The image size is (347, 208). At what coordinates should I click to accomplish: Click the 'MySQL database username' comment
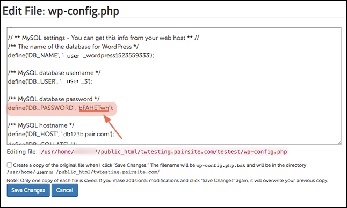click(x=54, y=73)
